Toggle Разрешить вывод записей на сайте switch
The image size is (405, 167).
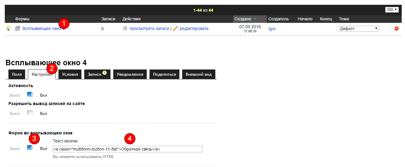30,113
